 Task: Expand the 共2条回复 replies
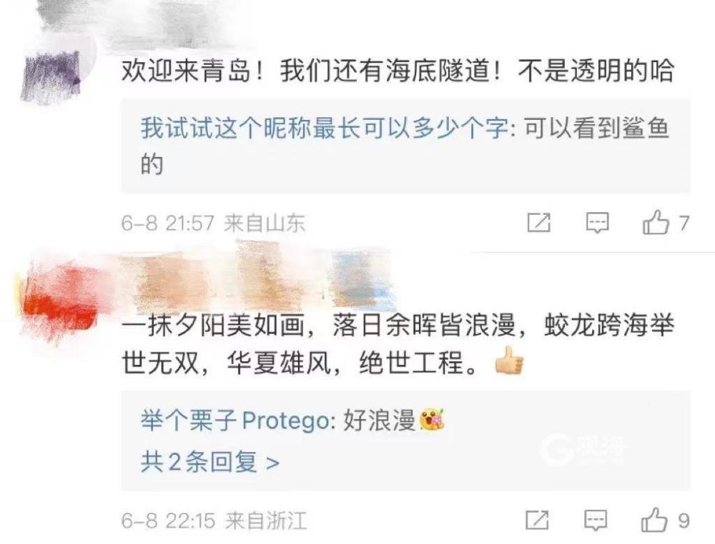[x=209, y=462]
